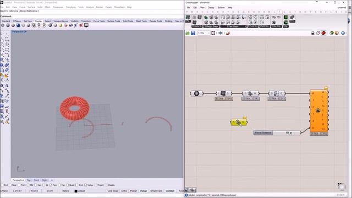Click the blue save disk icon in Grasshopper
Image resolution: width=352 pixels, height=198 pixels.
coord(193,33)
